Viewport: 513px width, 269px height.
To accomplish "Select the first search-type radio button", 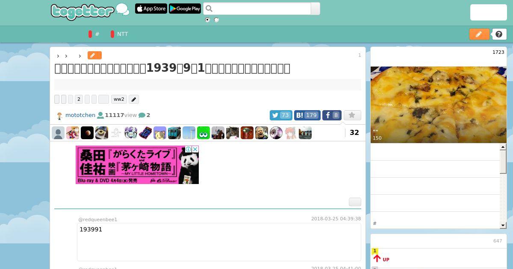I will 208,20.
